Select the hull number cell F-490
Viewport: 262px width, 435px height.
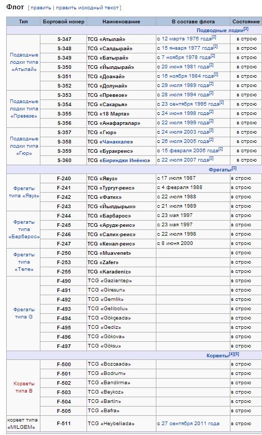coord(64,281)
